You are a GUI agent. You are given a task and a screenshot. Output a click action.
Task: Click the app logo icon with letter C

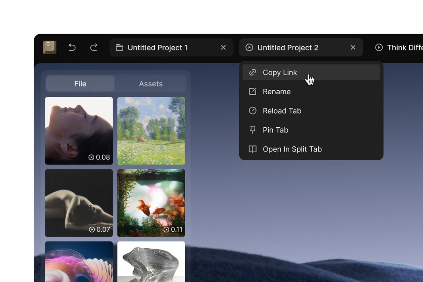click(x=50, y=47)
